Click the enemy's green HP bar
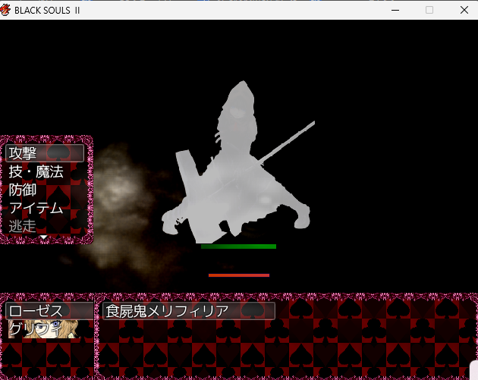 click(x=238, y=247)
